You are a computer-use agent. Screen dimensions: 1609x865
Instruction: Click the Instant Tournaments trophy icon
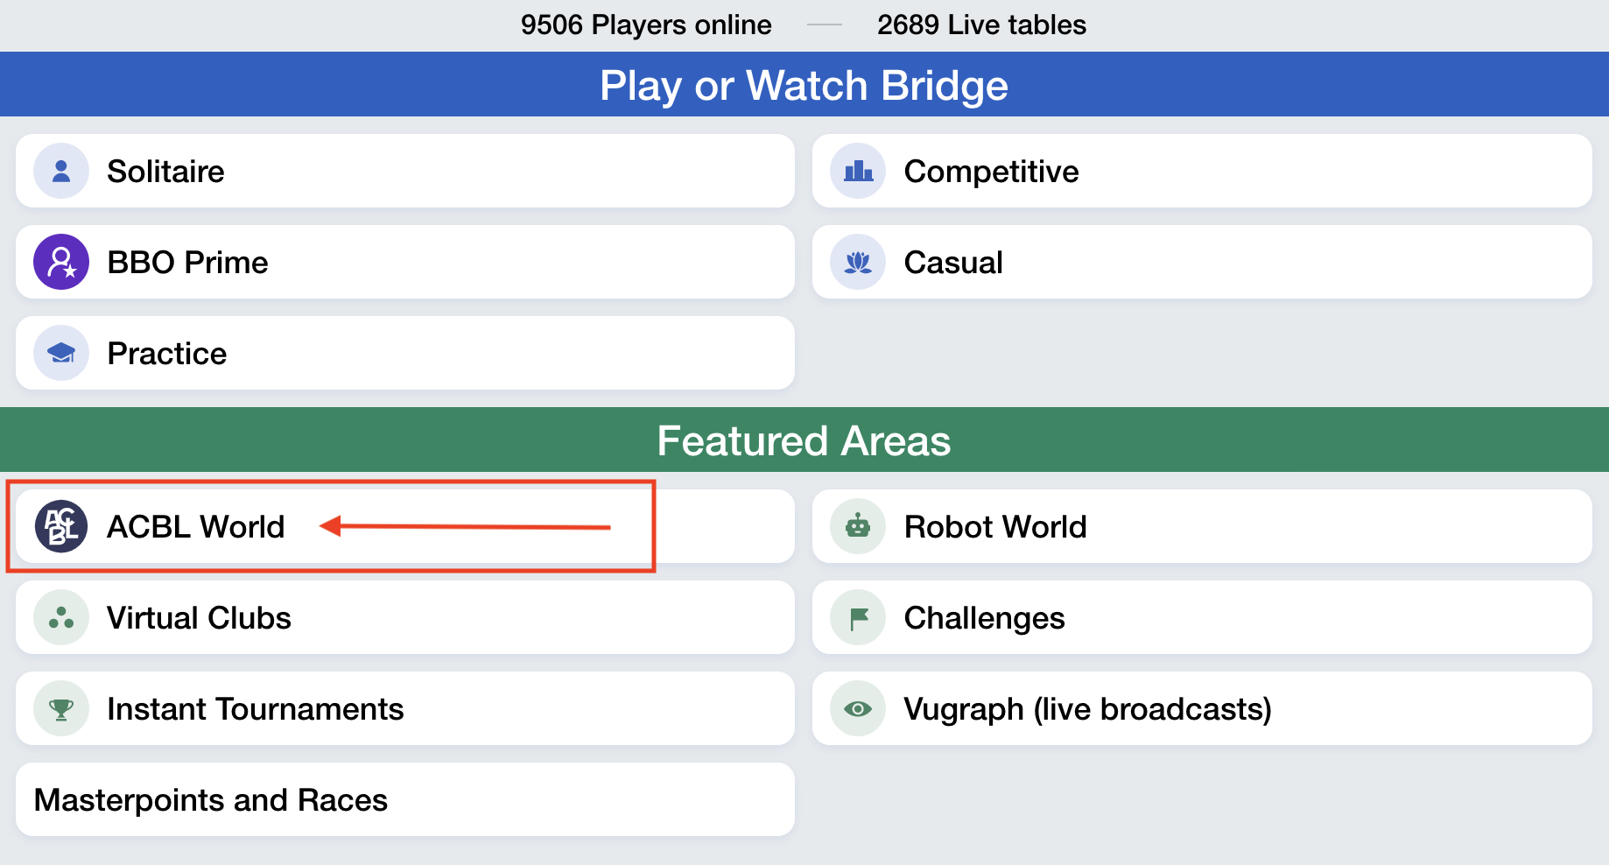60,708
